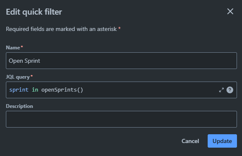Click the JQL query field label

(18, 77)
